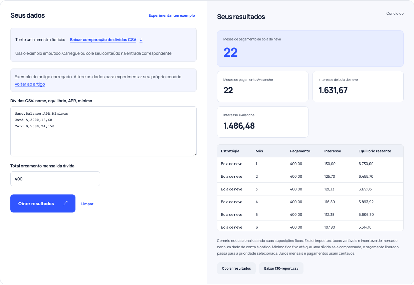Click the 116,89 interest cell
Screen dimensions: 414x285
[x=330, y=202]
